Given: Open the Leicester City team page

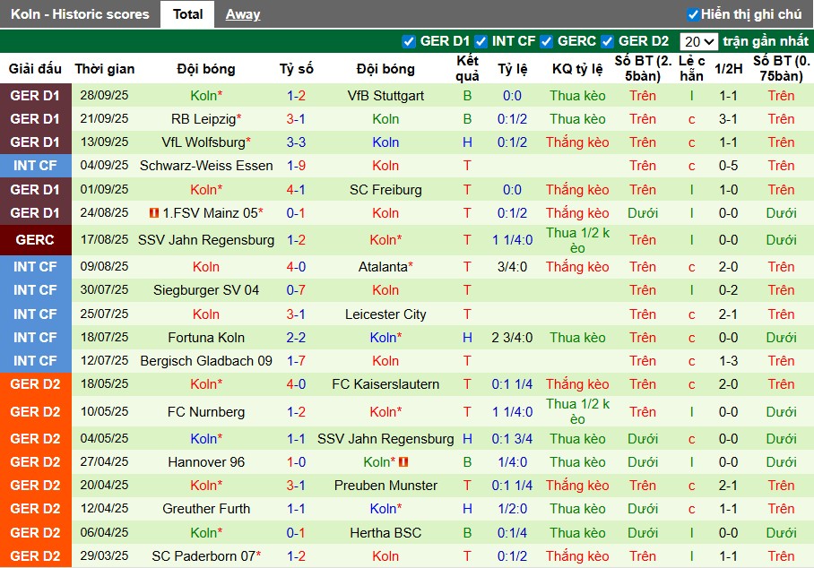Looking at the screenshot, I should (385, 314).
